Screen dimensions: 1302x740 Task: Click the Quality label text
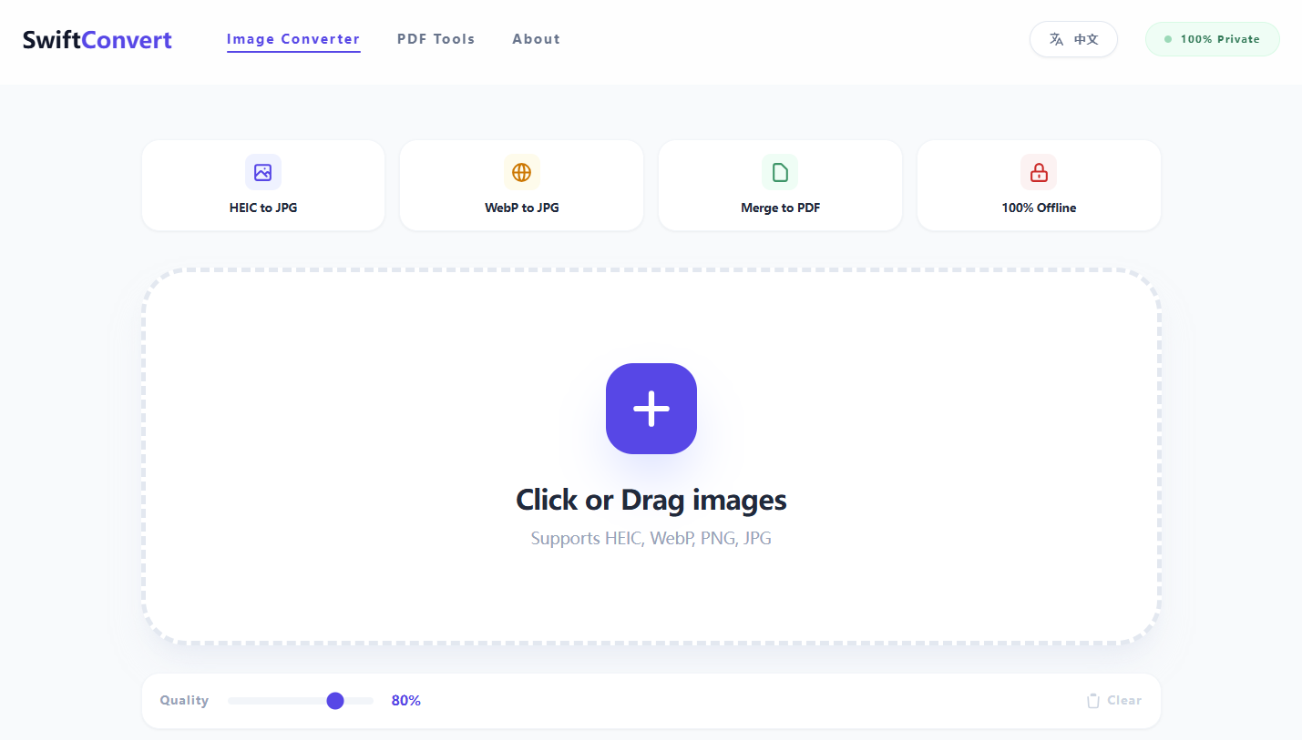point(184,700)
